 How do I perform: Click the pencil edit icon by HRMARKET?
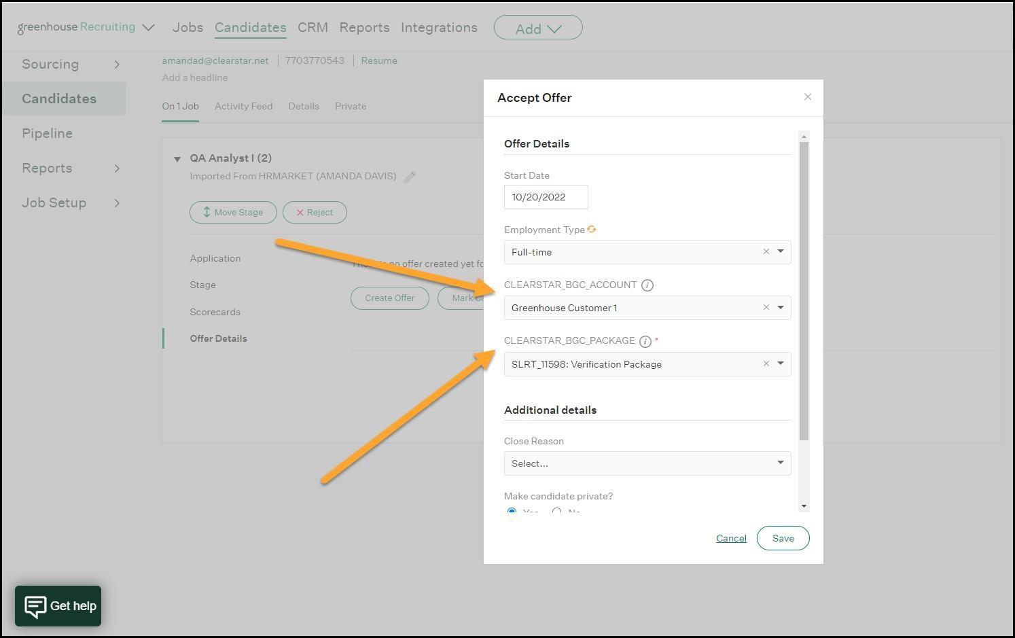tap(410, 177)
